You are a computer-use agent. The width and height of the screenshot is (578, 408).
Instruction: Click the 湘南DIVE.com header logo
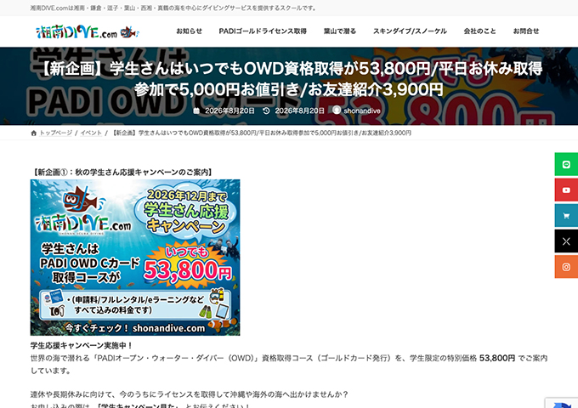[88, 32]
